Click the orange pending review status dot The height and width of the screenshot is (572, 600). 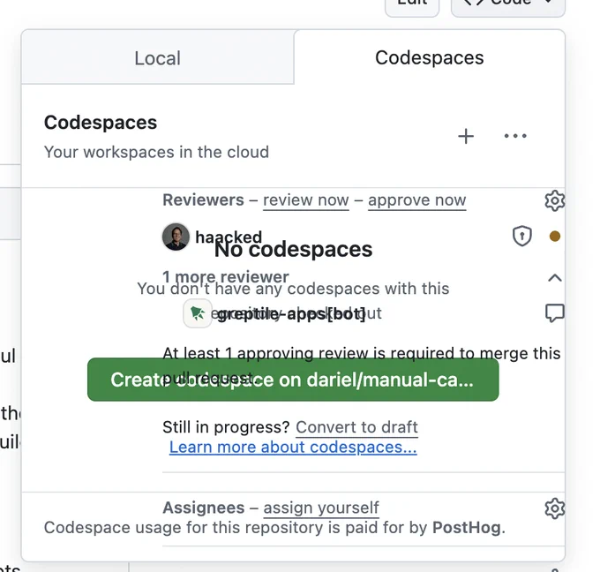click(555, 237)
